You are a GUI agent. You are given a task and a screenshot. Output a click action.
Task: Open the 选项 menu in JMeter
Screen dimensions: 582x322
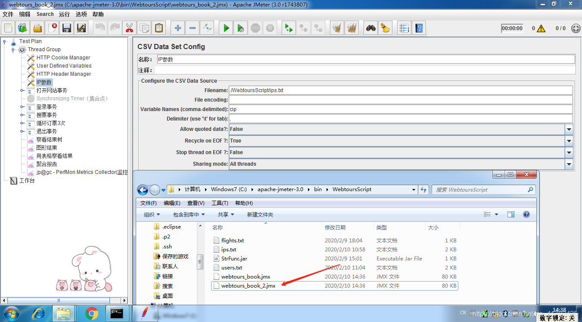(x=81, y=14)
